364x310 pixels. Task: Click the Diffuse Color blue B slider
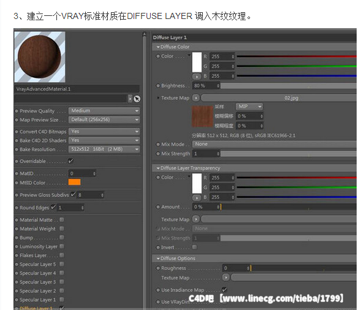click(297, 76)
